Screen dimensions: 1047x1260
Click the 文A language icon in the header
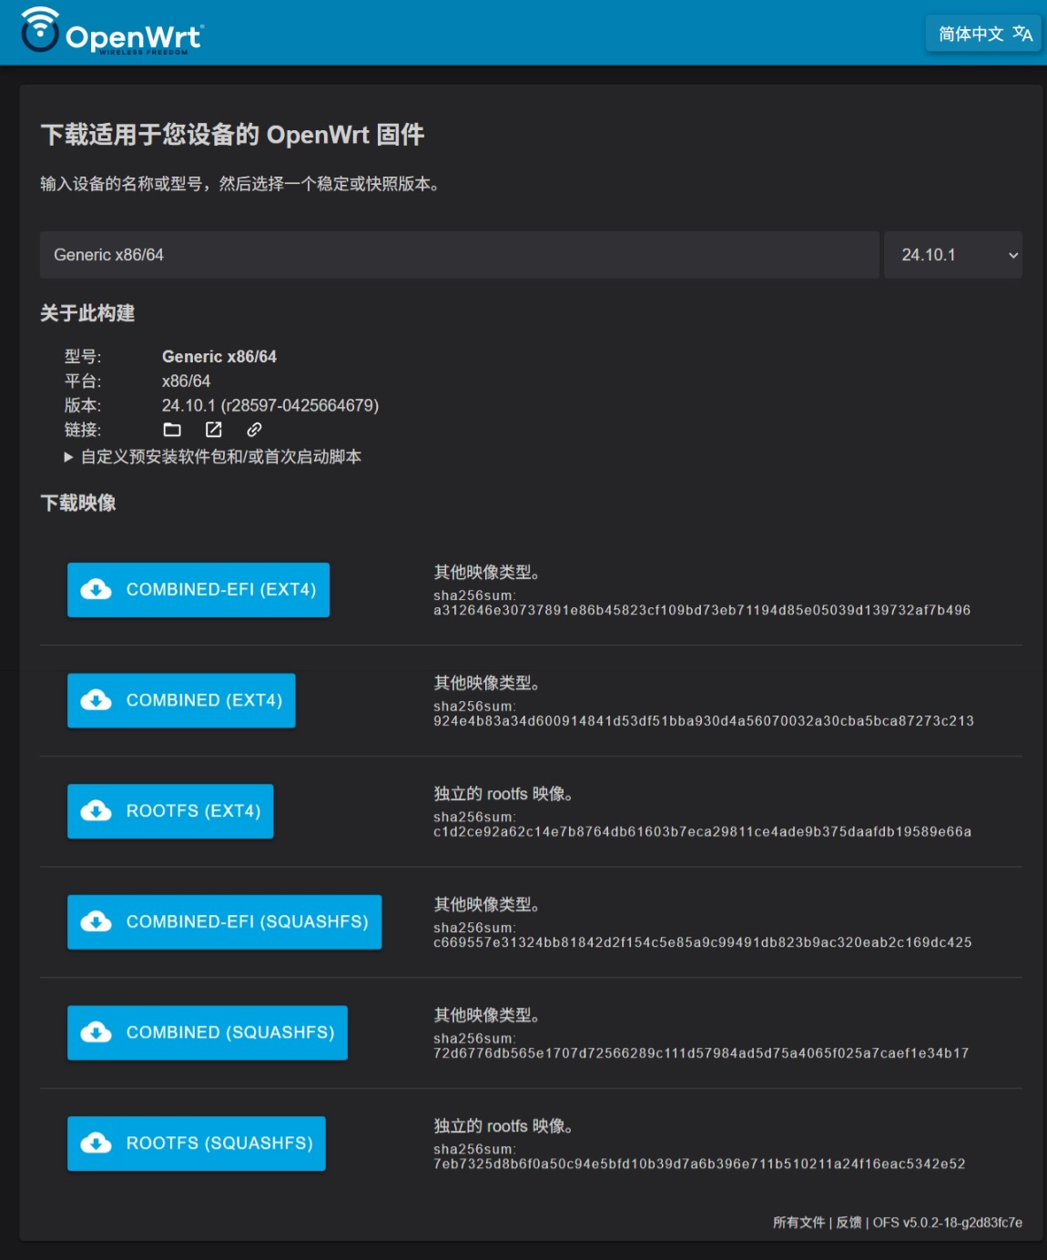point(1023,34)
